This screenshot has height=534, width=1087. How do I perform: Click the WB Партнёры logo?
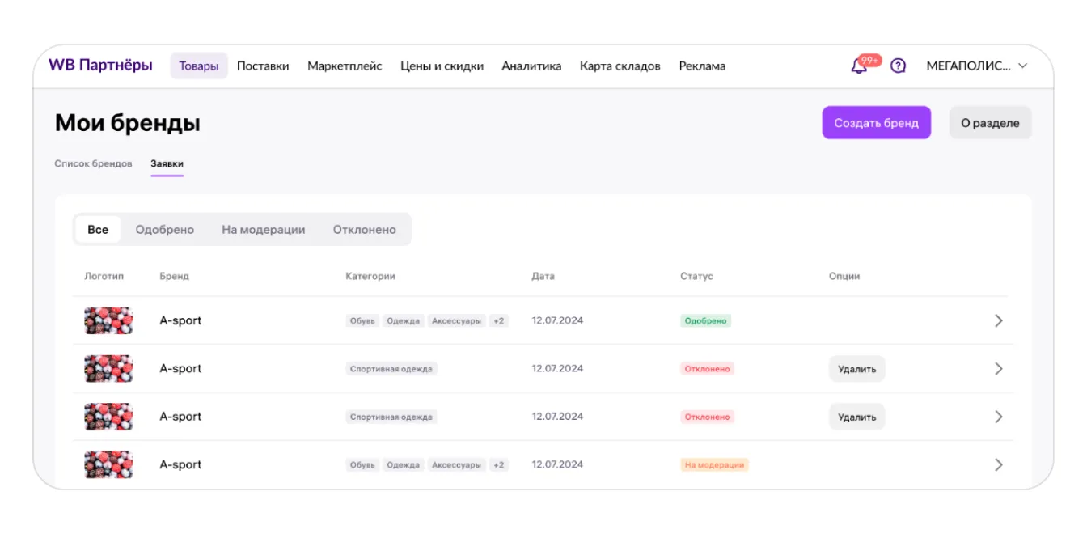click(x=100, y=66)
